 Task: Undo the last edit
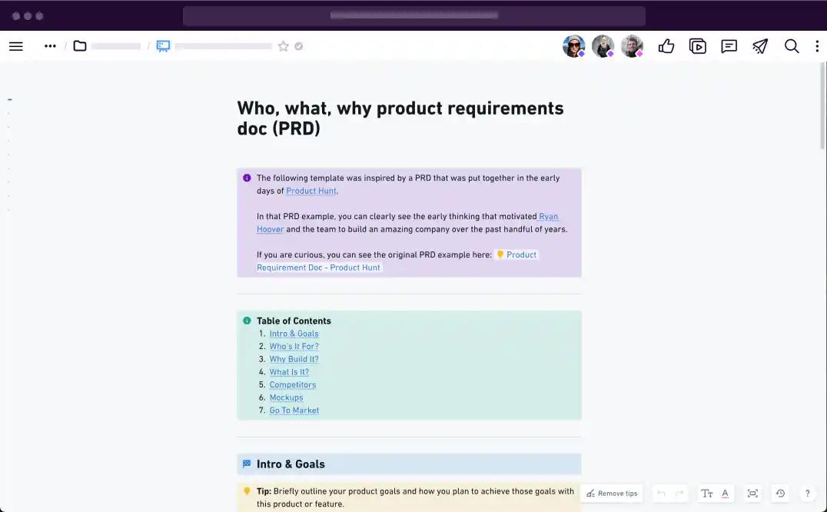pos(661,493)
